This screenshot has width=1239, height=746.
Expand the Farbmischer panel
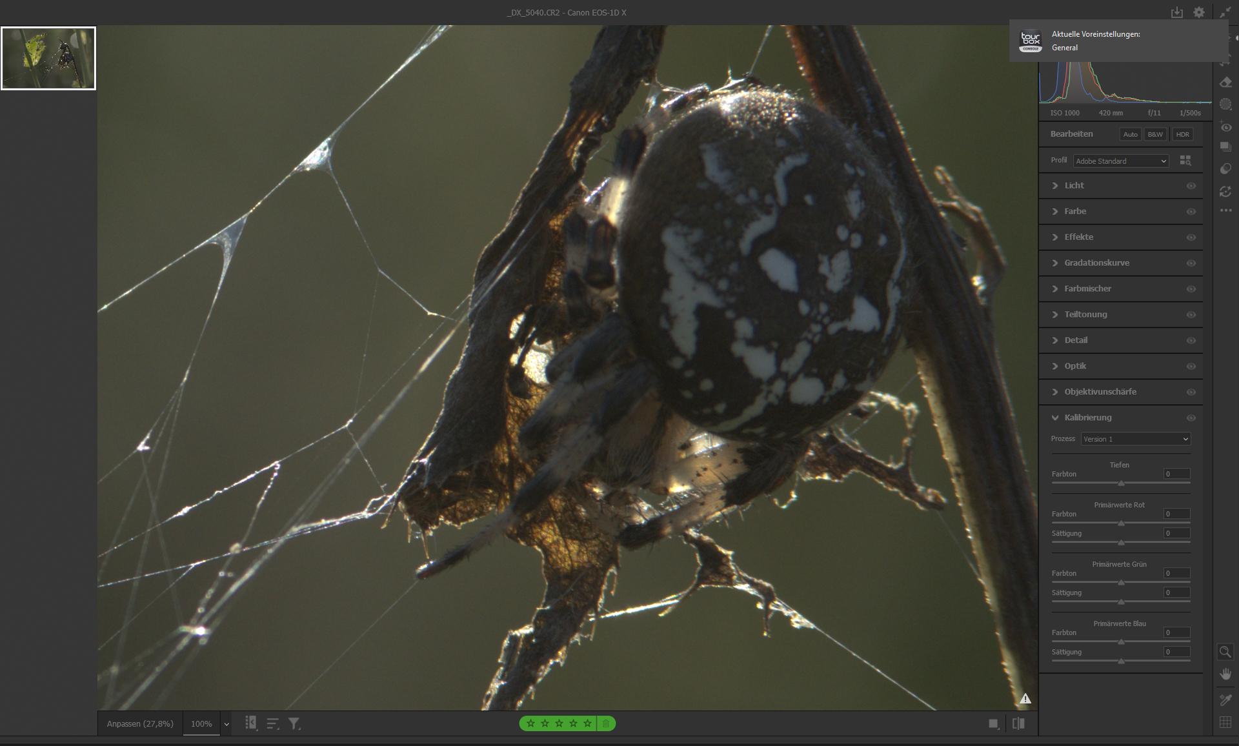coord(1087,288)
